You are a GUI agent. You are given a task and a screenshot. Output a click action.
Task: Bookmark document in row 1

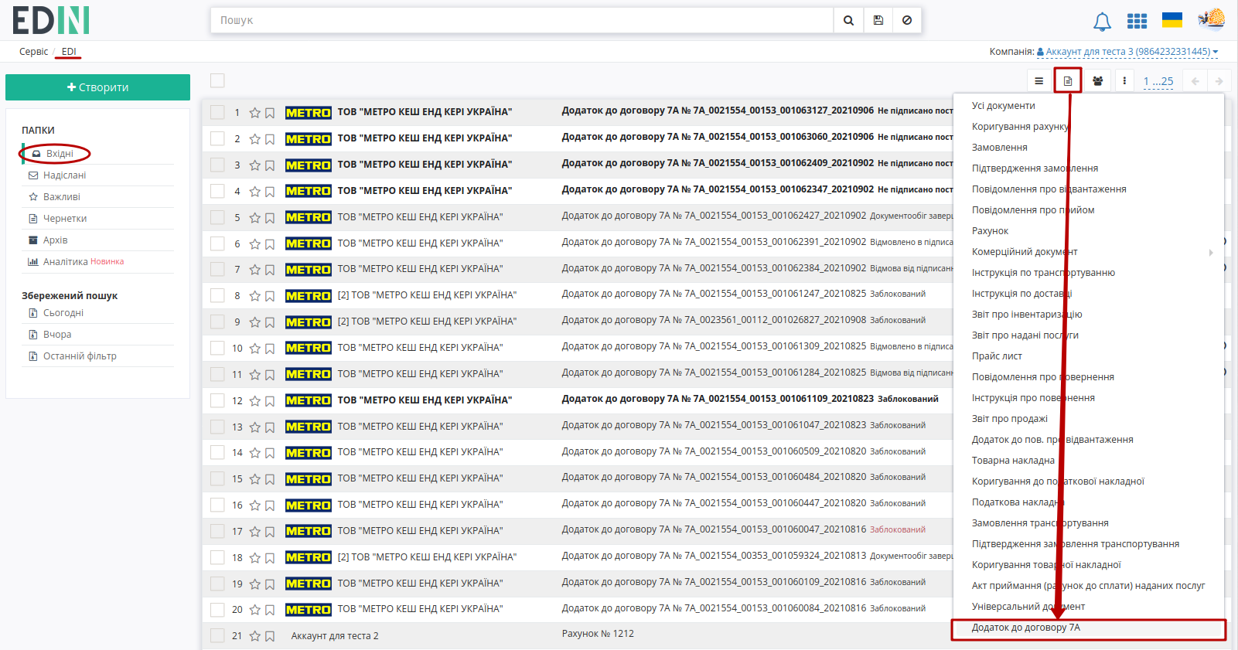click(x=270, y=113)
